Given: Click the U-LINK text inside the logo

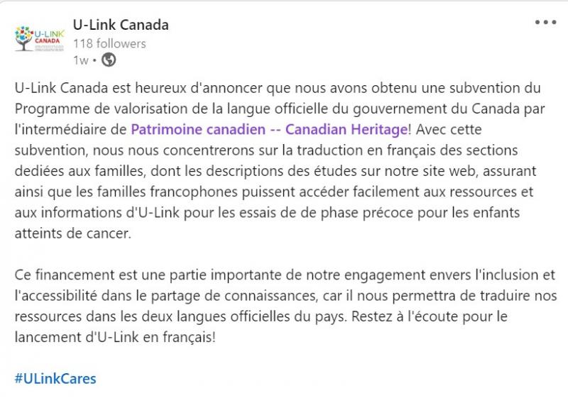Looking at the screenshot, I should pos(49,33).
